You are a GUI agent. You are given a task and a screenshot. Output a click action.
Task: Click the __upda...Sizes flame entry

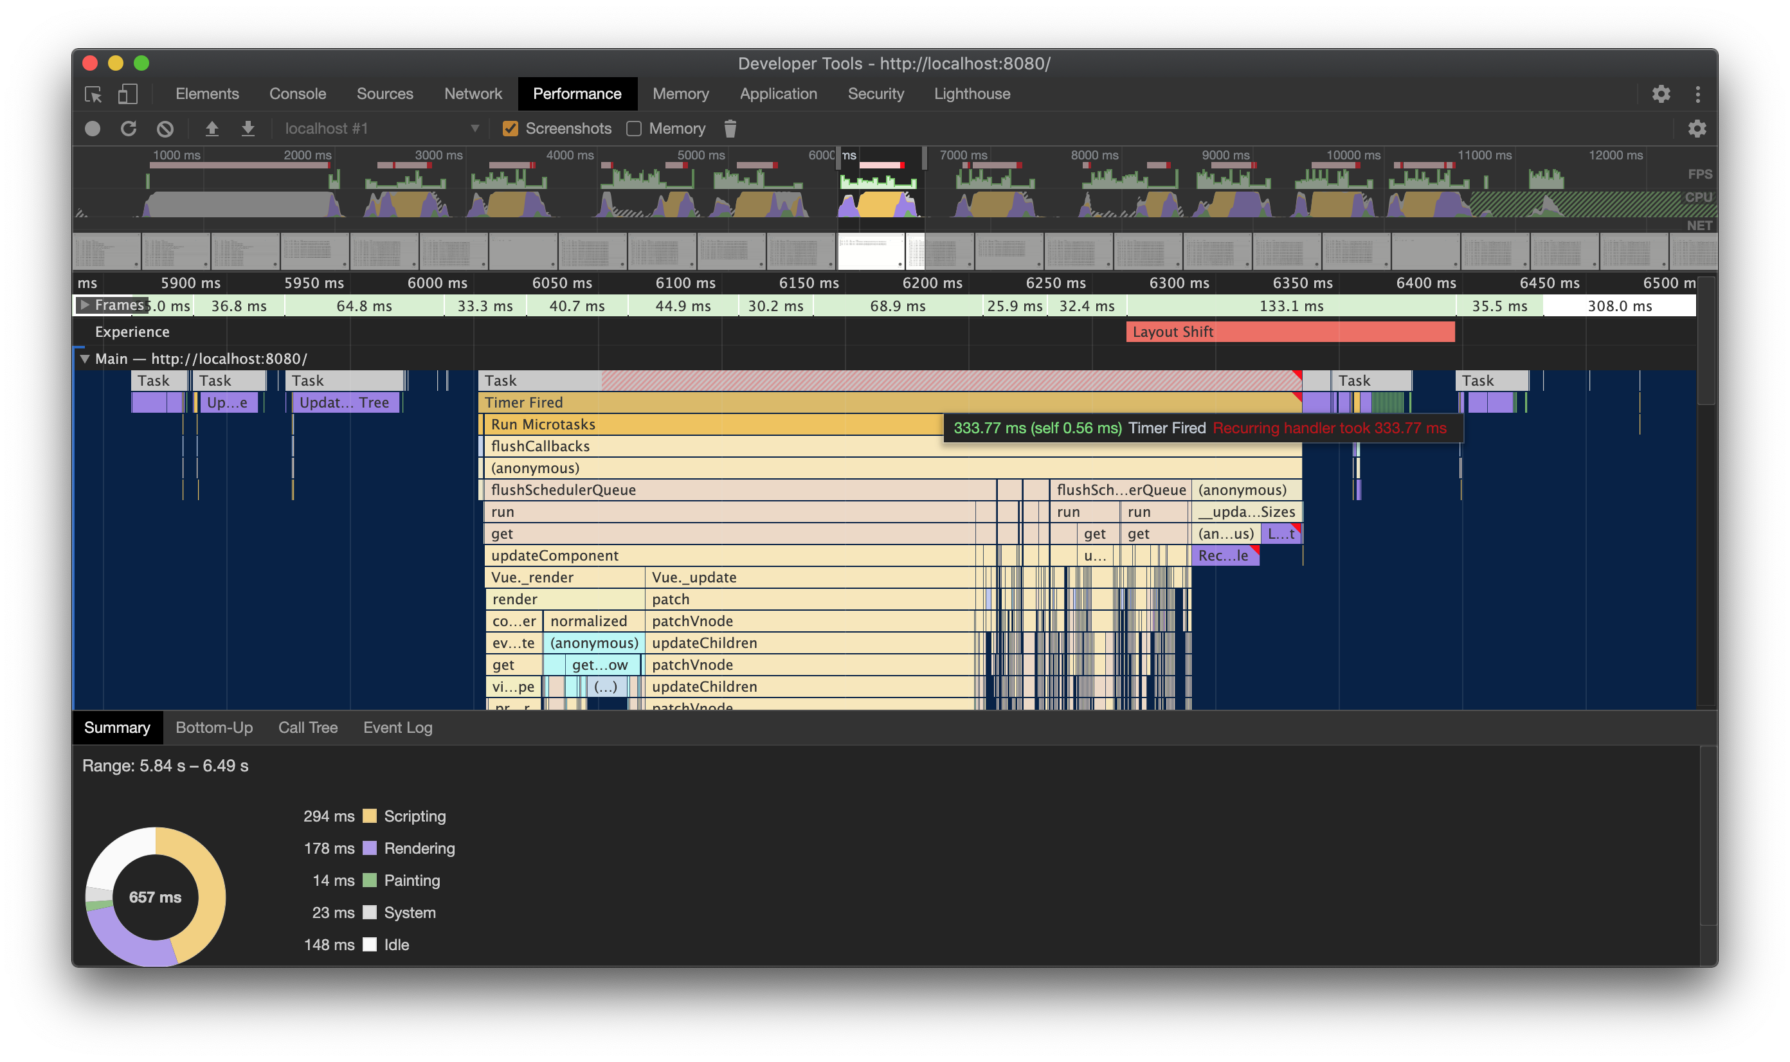[1246, 512]
